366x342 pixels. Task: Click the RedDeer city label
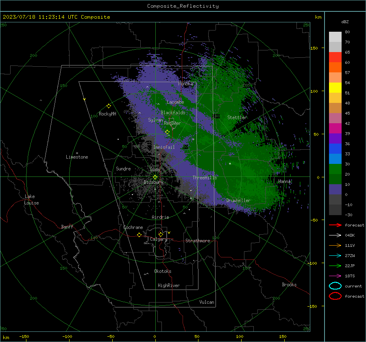pyautogui.click(x=172, y=123)
